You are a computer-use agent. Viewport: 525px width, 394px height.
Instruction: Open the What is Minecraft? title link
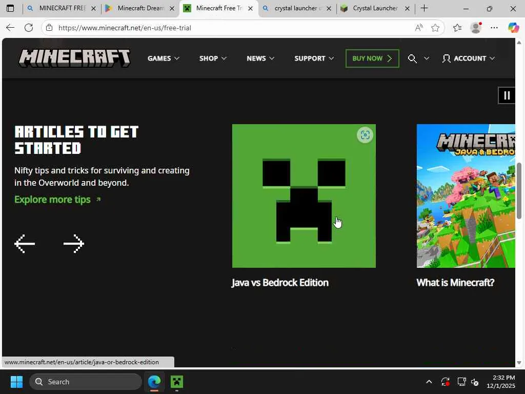(x=455, y=283)
